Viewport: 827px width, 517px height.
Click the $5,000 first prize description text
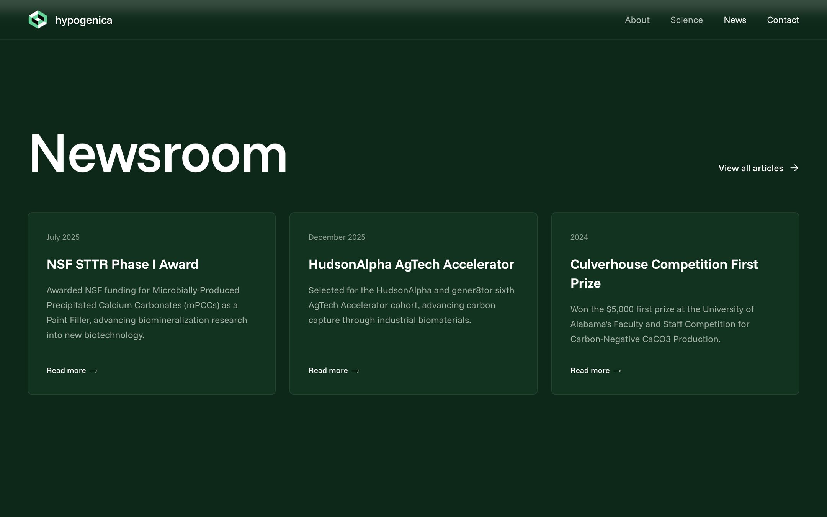(662, 324)
